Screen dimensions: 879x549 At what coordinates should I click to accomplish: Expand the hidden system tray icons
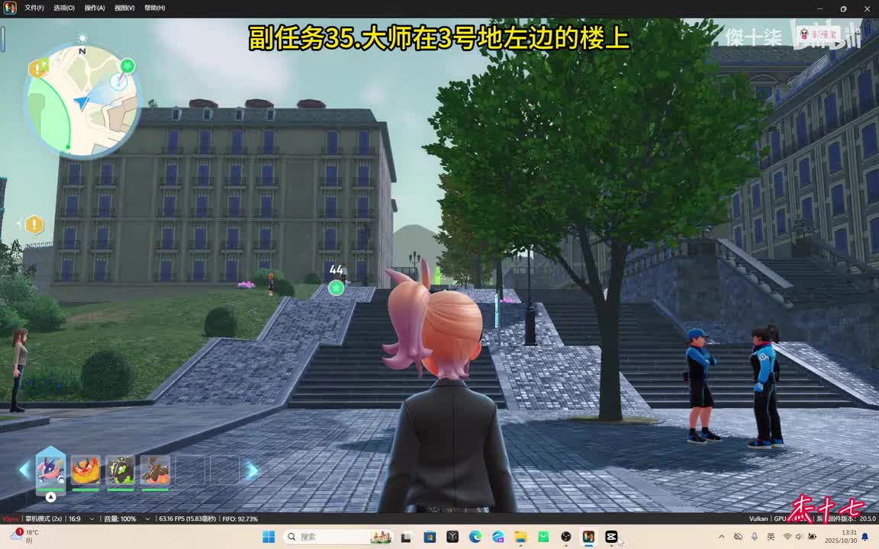point(721,537)
